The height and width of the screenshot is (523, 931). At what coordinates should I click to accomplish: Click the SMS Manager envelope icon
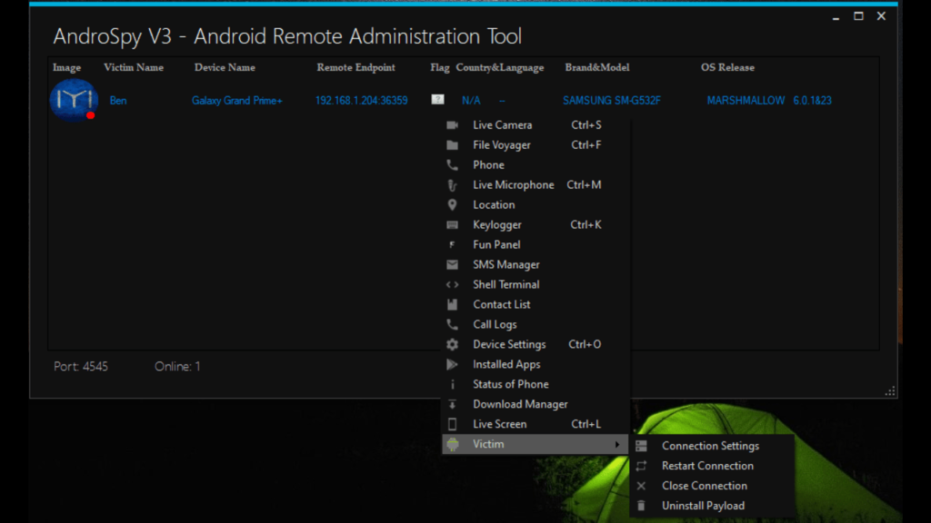point(453,264)
